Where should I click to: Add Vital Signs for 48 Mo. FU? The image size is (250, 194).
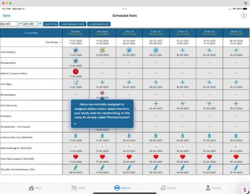pos(236,82)
